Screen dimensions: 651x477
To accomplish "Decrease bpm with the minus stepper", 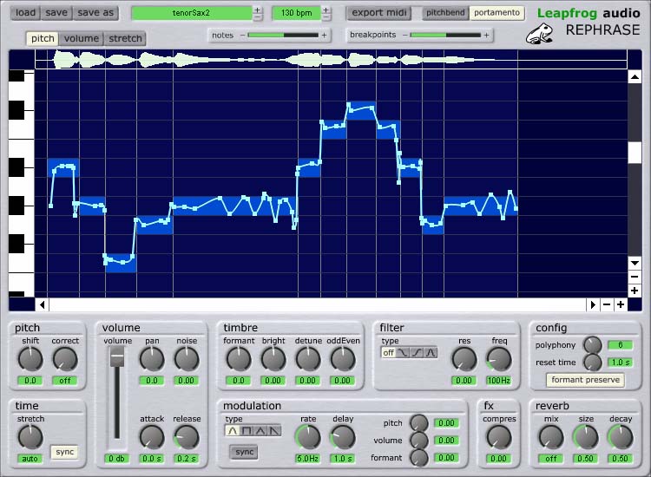I will pos(326,17).
